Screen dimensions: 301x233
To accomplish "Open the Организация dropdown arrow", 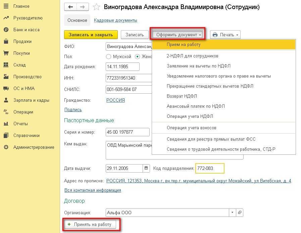I will pos(232,213).
